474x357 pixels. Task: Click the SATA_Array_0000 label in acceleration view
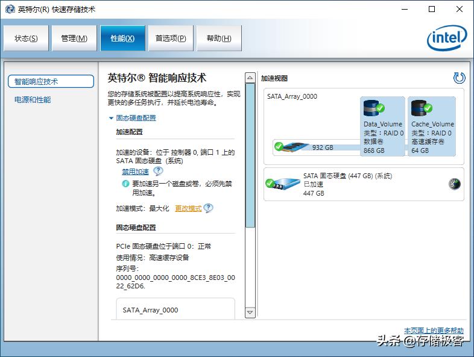click(x=292, y=96)
